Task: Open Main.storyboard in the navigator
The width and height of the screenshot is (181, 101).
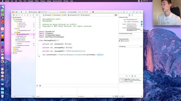Action: (x=21, y=38)
